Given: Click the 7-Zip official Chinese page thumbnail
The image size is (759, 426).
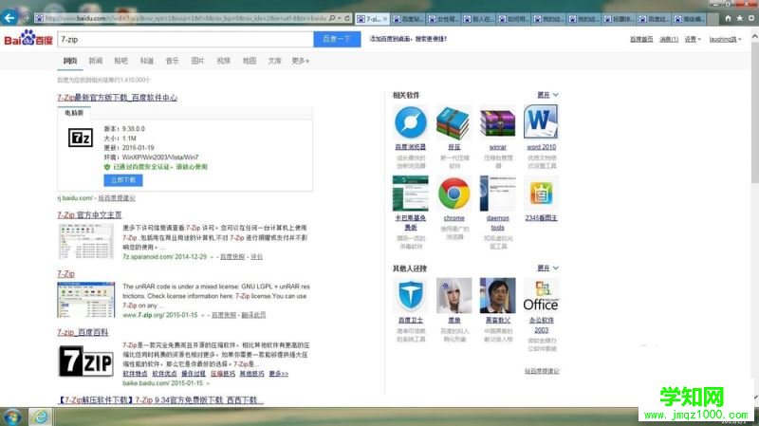Looking at the screenshot, I should click(86, 241).
